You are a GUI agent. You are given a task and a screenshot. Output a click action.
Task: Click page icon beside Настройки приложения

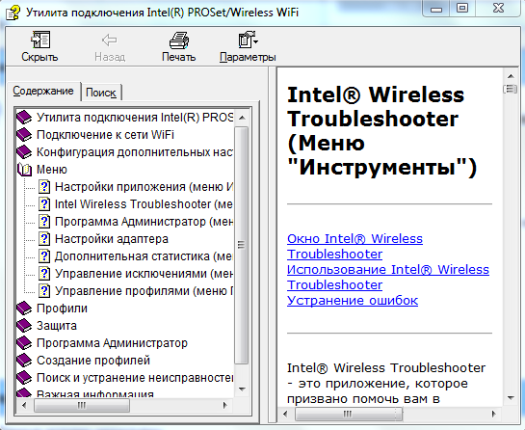[x=44, y=187]
